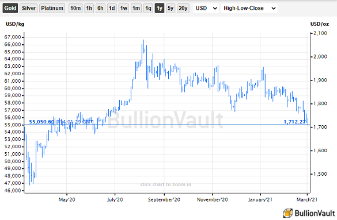Click the 1,712.27 price per ounce label
Viewport: 337px width, 220px height.
point(295,122)
